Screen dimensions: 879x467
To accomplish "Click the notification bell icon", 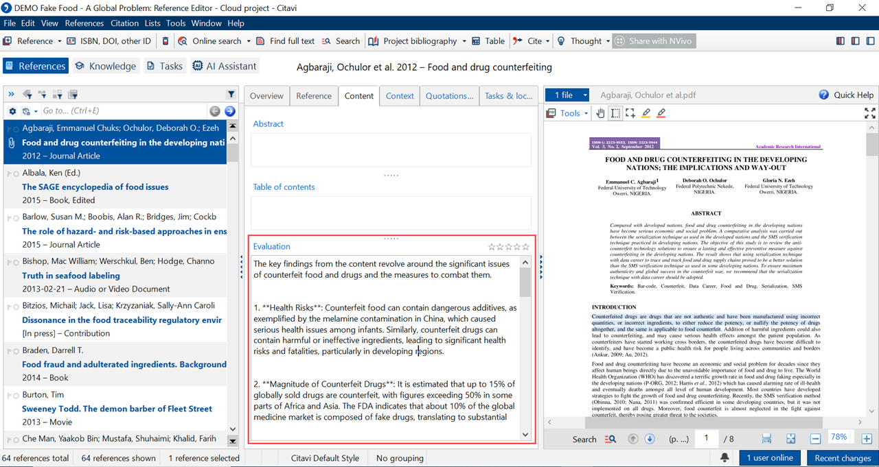I will tap(724, 458).
